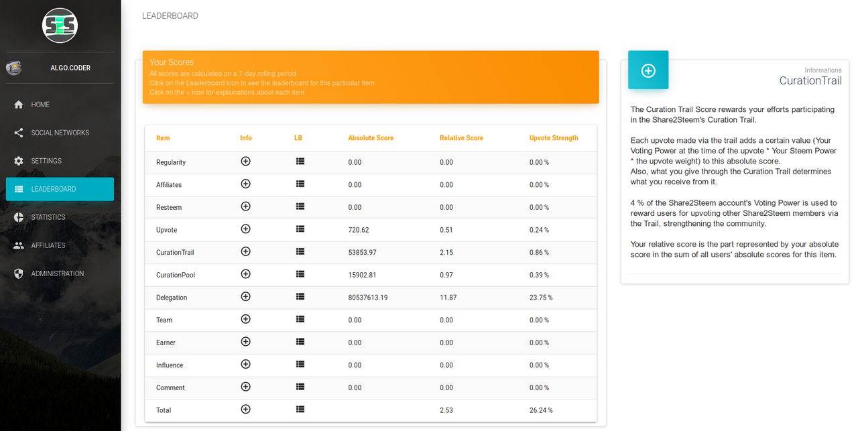The height and width of the screenshot is (431, 858).
Task: Open Settings in the sidebar
Action: tap(60, 161)
